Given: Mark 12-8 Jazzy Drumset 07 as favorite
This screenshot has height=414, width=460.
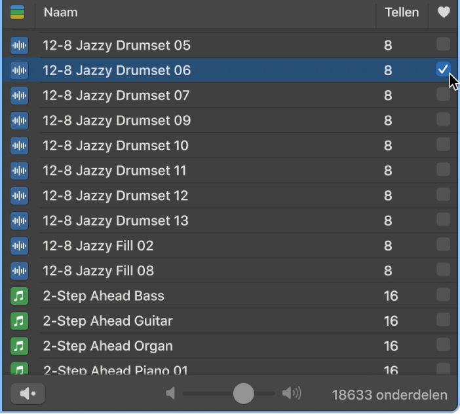Looking at the screenshot, I should pyautogui.click(x=443, y=95).
